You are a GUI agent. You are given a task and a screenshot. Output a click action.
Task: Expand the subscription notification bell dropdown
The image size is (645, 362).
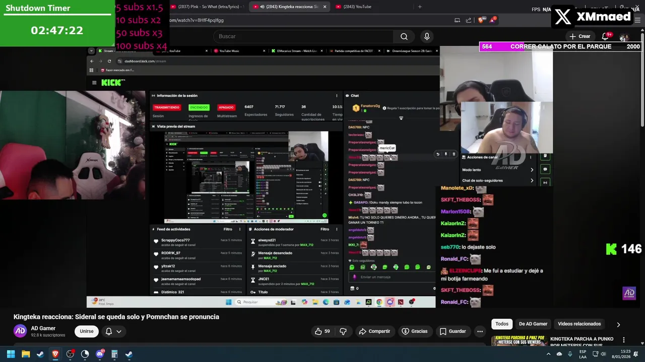click(113, 331)
